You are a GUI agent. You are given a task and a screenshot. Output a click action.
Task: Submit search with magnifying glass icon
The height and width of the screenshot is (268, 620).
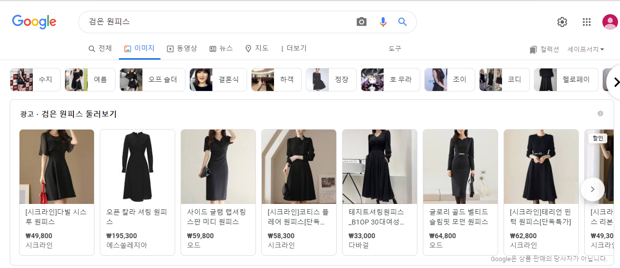click(402, 22)
